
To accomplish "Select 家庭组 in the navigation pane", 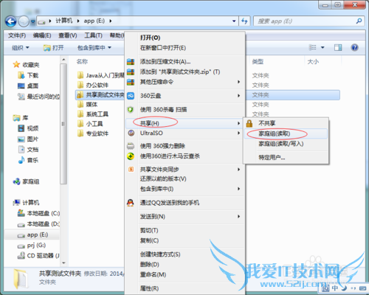I will 31,181.
